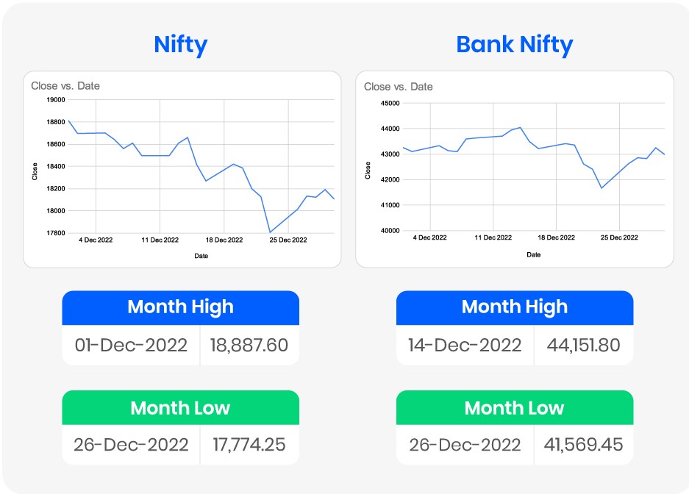689x494 pixels.
Task: Click the Nifty heading
Action: tap(180, 45)
